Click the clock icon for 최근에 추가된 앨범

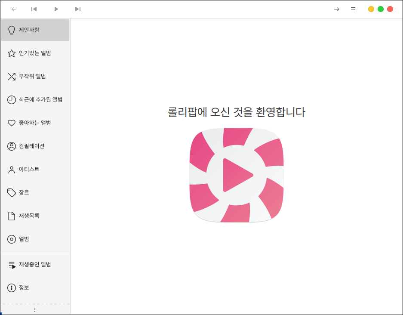[12, 100]
